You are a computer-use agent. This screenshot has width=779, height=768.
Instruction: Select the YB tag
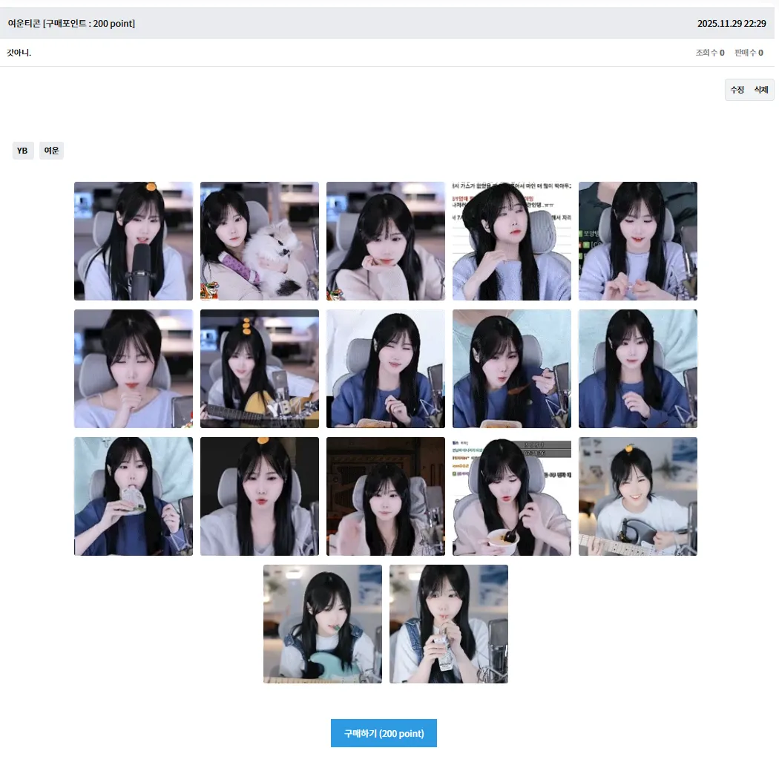(22, 150)
